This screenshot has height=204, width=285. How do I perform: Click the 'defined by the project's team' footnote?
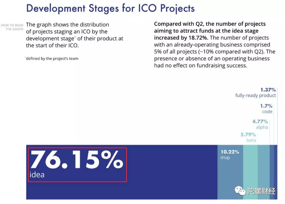[x=52, y=58]
